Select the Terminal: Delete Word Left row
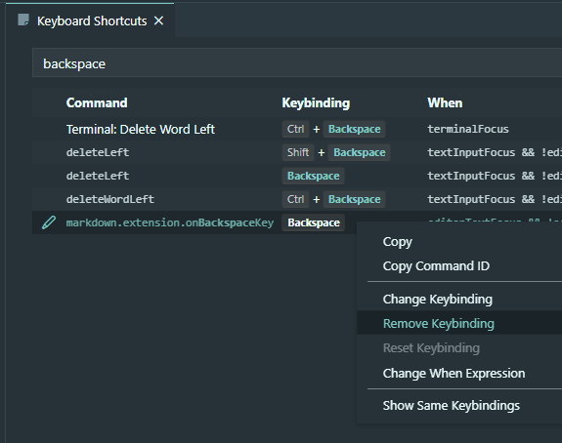Image resolution: width=562 pixels, height=443 pixels. click(x=297, y=129)
